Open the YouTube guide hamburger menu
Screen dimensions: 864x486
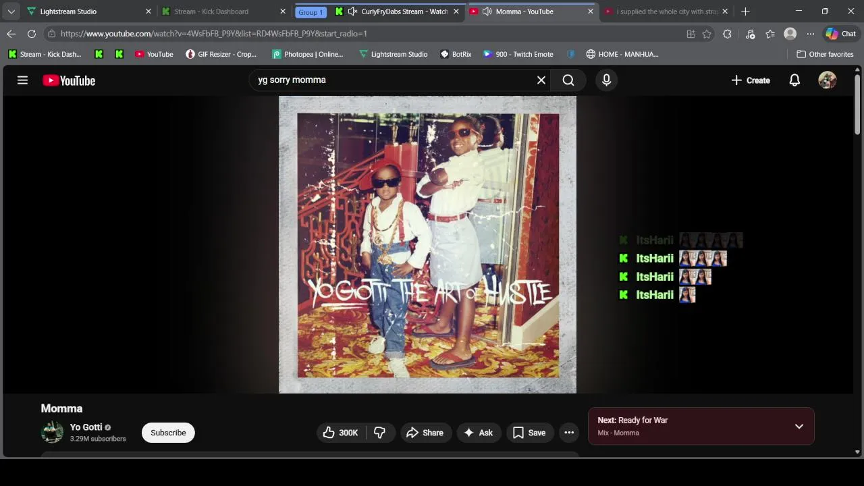(22, 80)
